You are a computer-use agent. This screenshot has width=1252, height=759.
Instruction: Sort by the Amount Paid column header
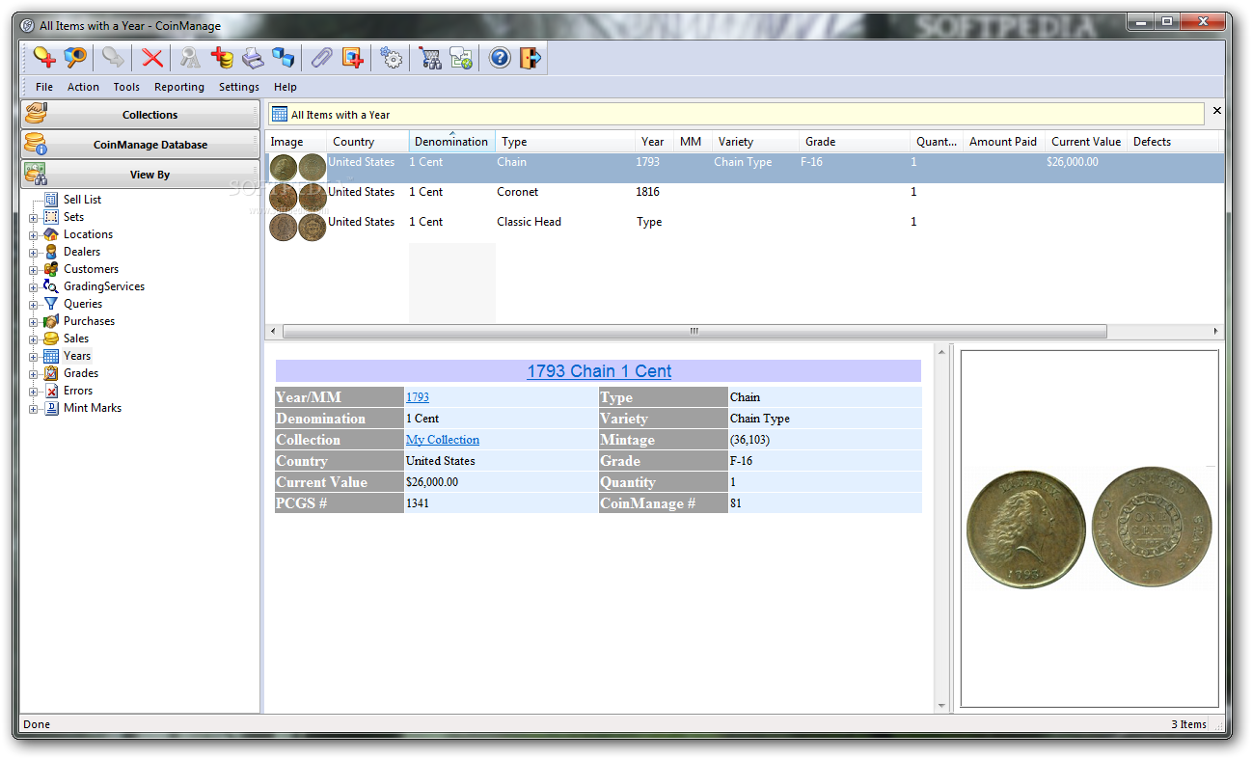point(1005,142)
